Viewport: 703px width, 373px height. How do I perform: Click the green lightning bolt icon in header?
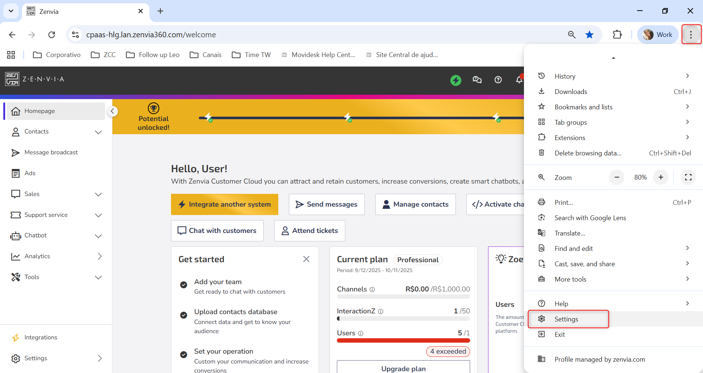[x=455, y=80]
